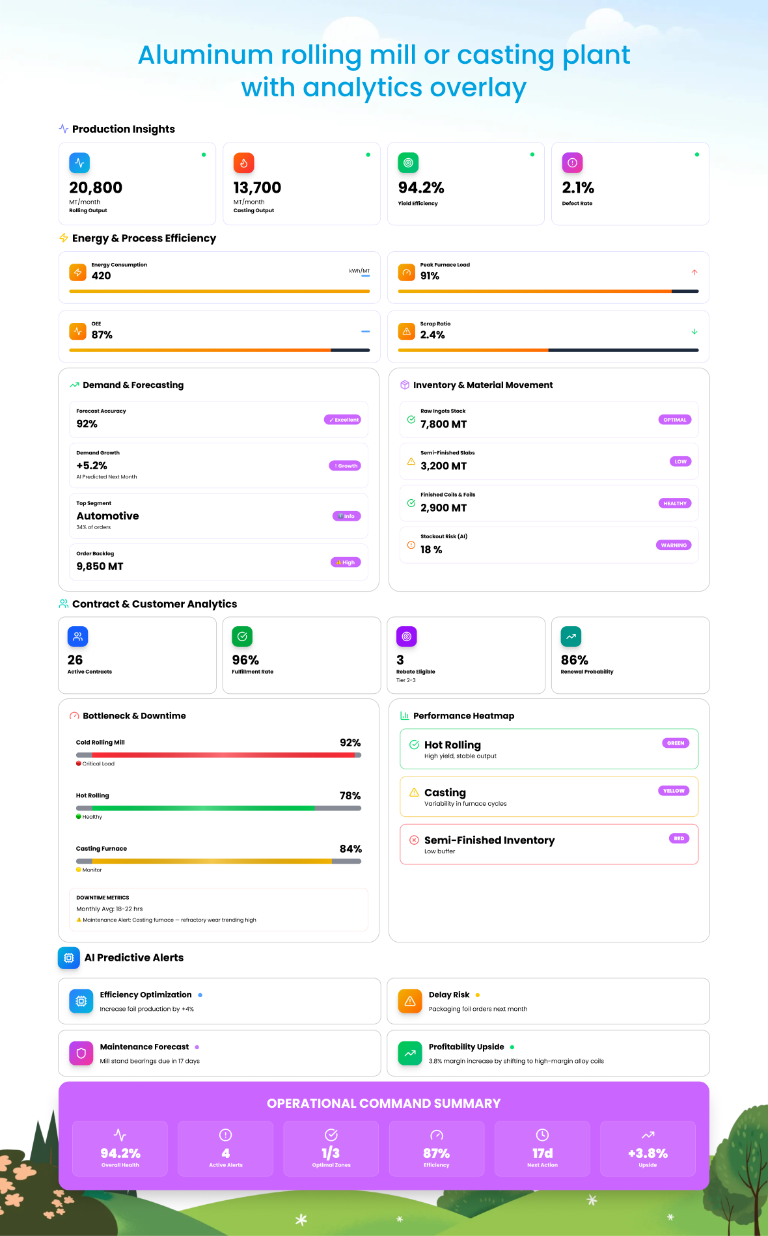
Task: Click the Efficiency Optimization chip icon
Action: click(81, 1001)
